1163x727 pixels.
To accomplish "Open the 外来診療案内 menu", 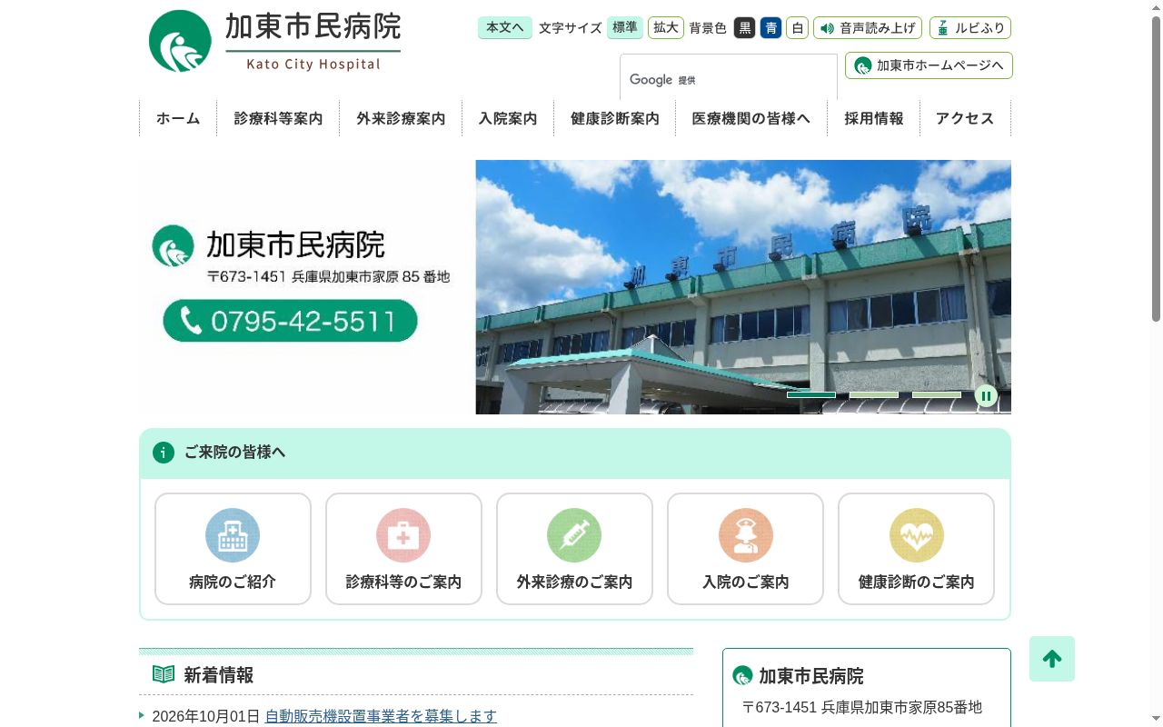I will click(x=401, y=118).
